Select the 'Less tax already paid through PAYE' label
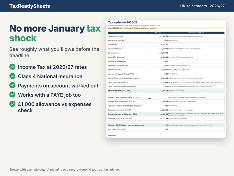 point(121,74)
